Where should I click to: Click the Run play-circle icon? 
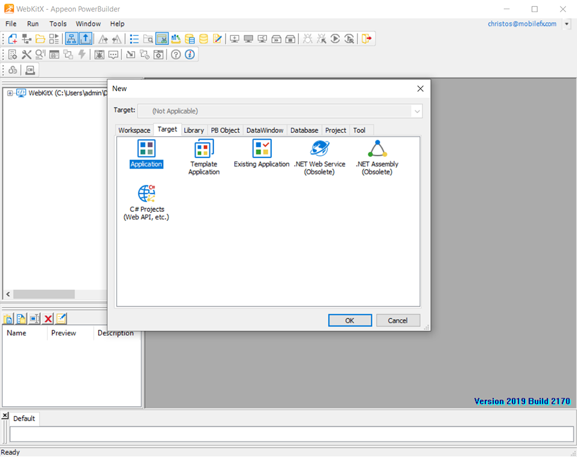pos(335,39)
